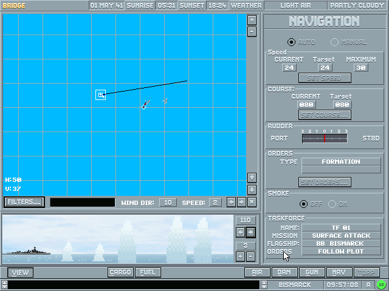Image resolution: width=389 pixels, height=291 pixels.
Task: Switch to the AIR station
Action: point(257,272)
